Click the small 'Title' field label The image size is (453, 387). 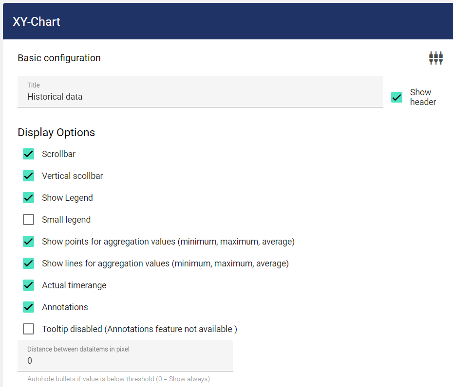[34, 85]
